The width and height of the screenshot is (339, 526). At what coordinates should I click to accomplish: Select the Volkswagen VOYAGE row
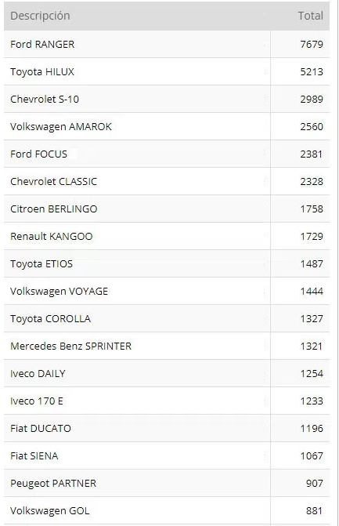(167, 291)
